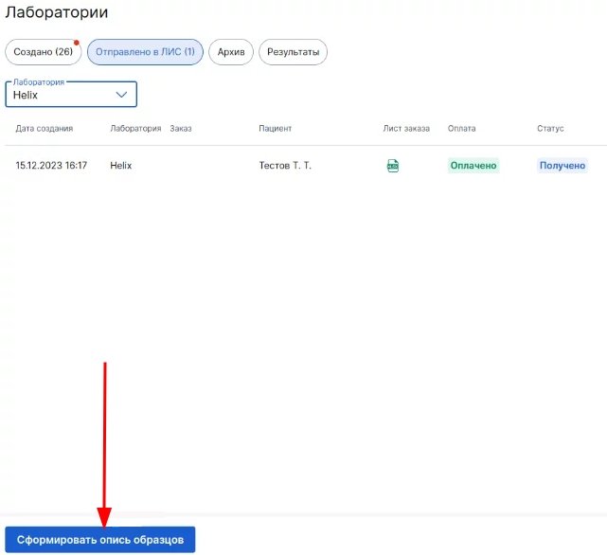Image resolution: width=607 pixels, height=555 pixels.
Task: Click the Заказ column header
Action: click(181, 128)
